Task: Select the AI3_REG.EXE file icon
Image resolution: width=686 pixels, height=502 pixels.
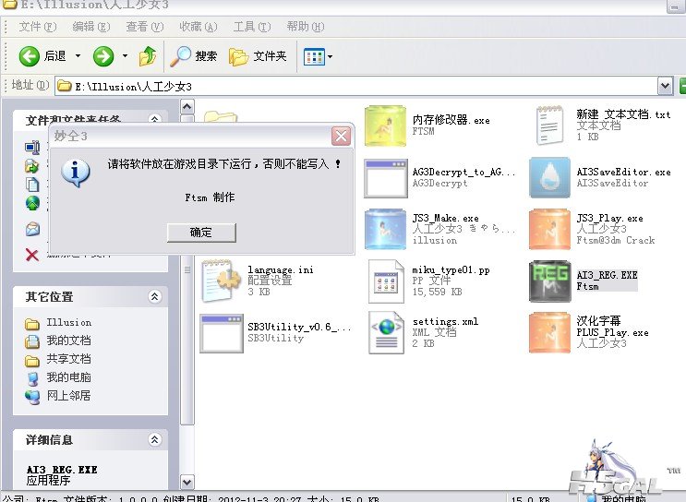Action: point(550,281)
